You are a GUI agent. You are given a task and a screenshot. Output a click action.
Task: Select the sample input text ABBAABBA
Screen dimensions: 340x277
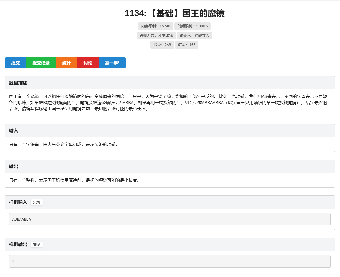point(21,219)
